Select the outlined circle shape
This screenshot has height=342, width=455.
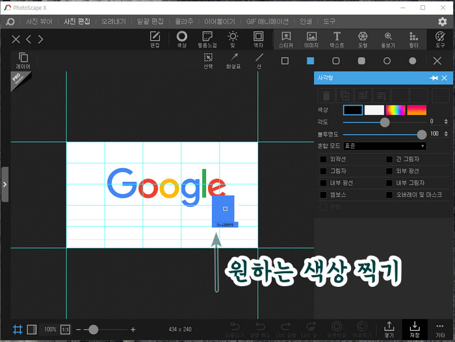point(387,61)
